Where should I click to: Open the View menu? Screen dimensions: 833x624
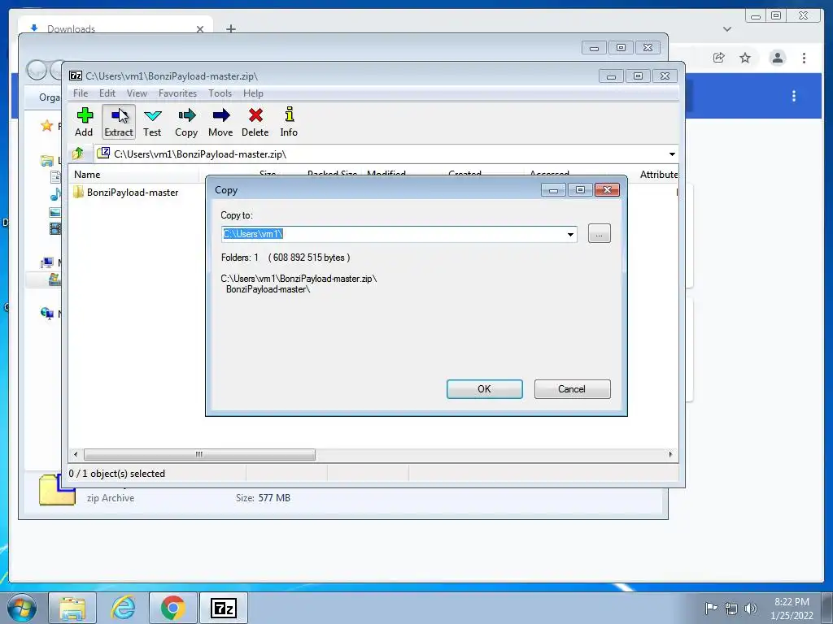click(x=137, y=93)
